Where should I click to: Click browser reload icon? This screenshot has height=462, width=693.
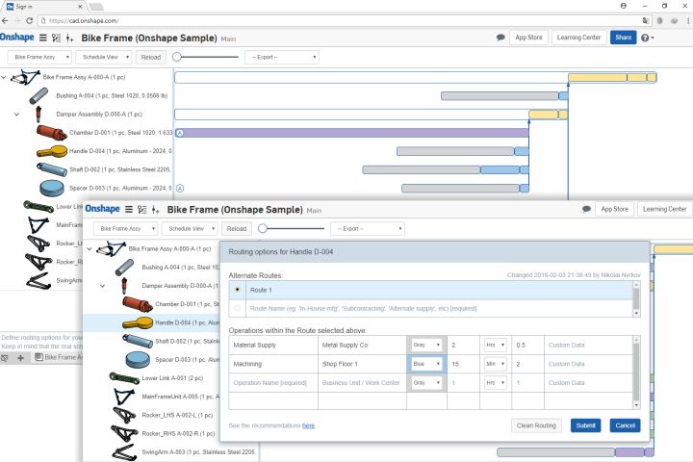(29, 21)
